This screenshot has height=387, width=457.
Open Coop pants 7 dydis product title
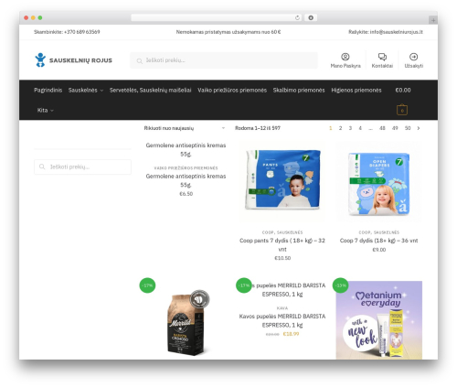click(282, 245)
